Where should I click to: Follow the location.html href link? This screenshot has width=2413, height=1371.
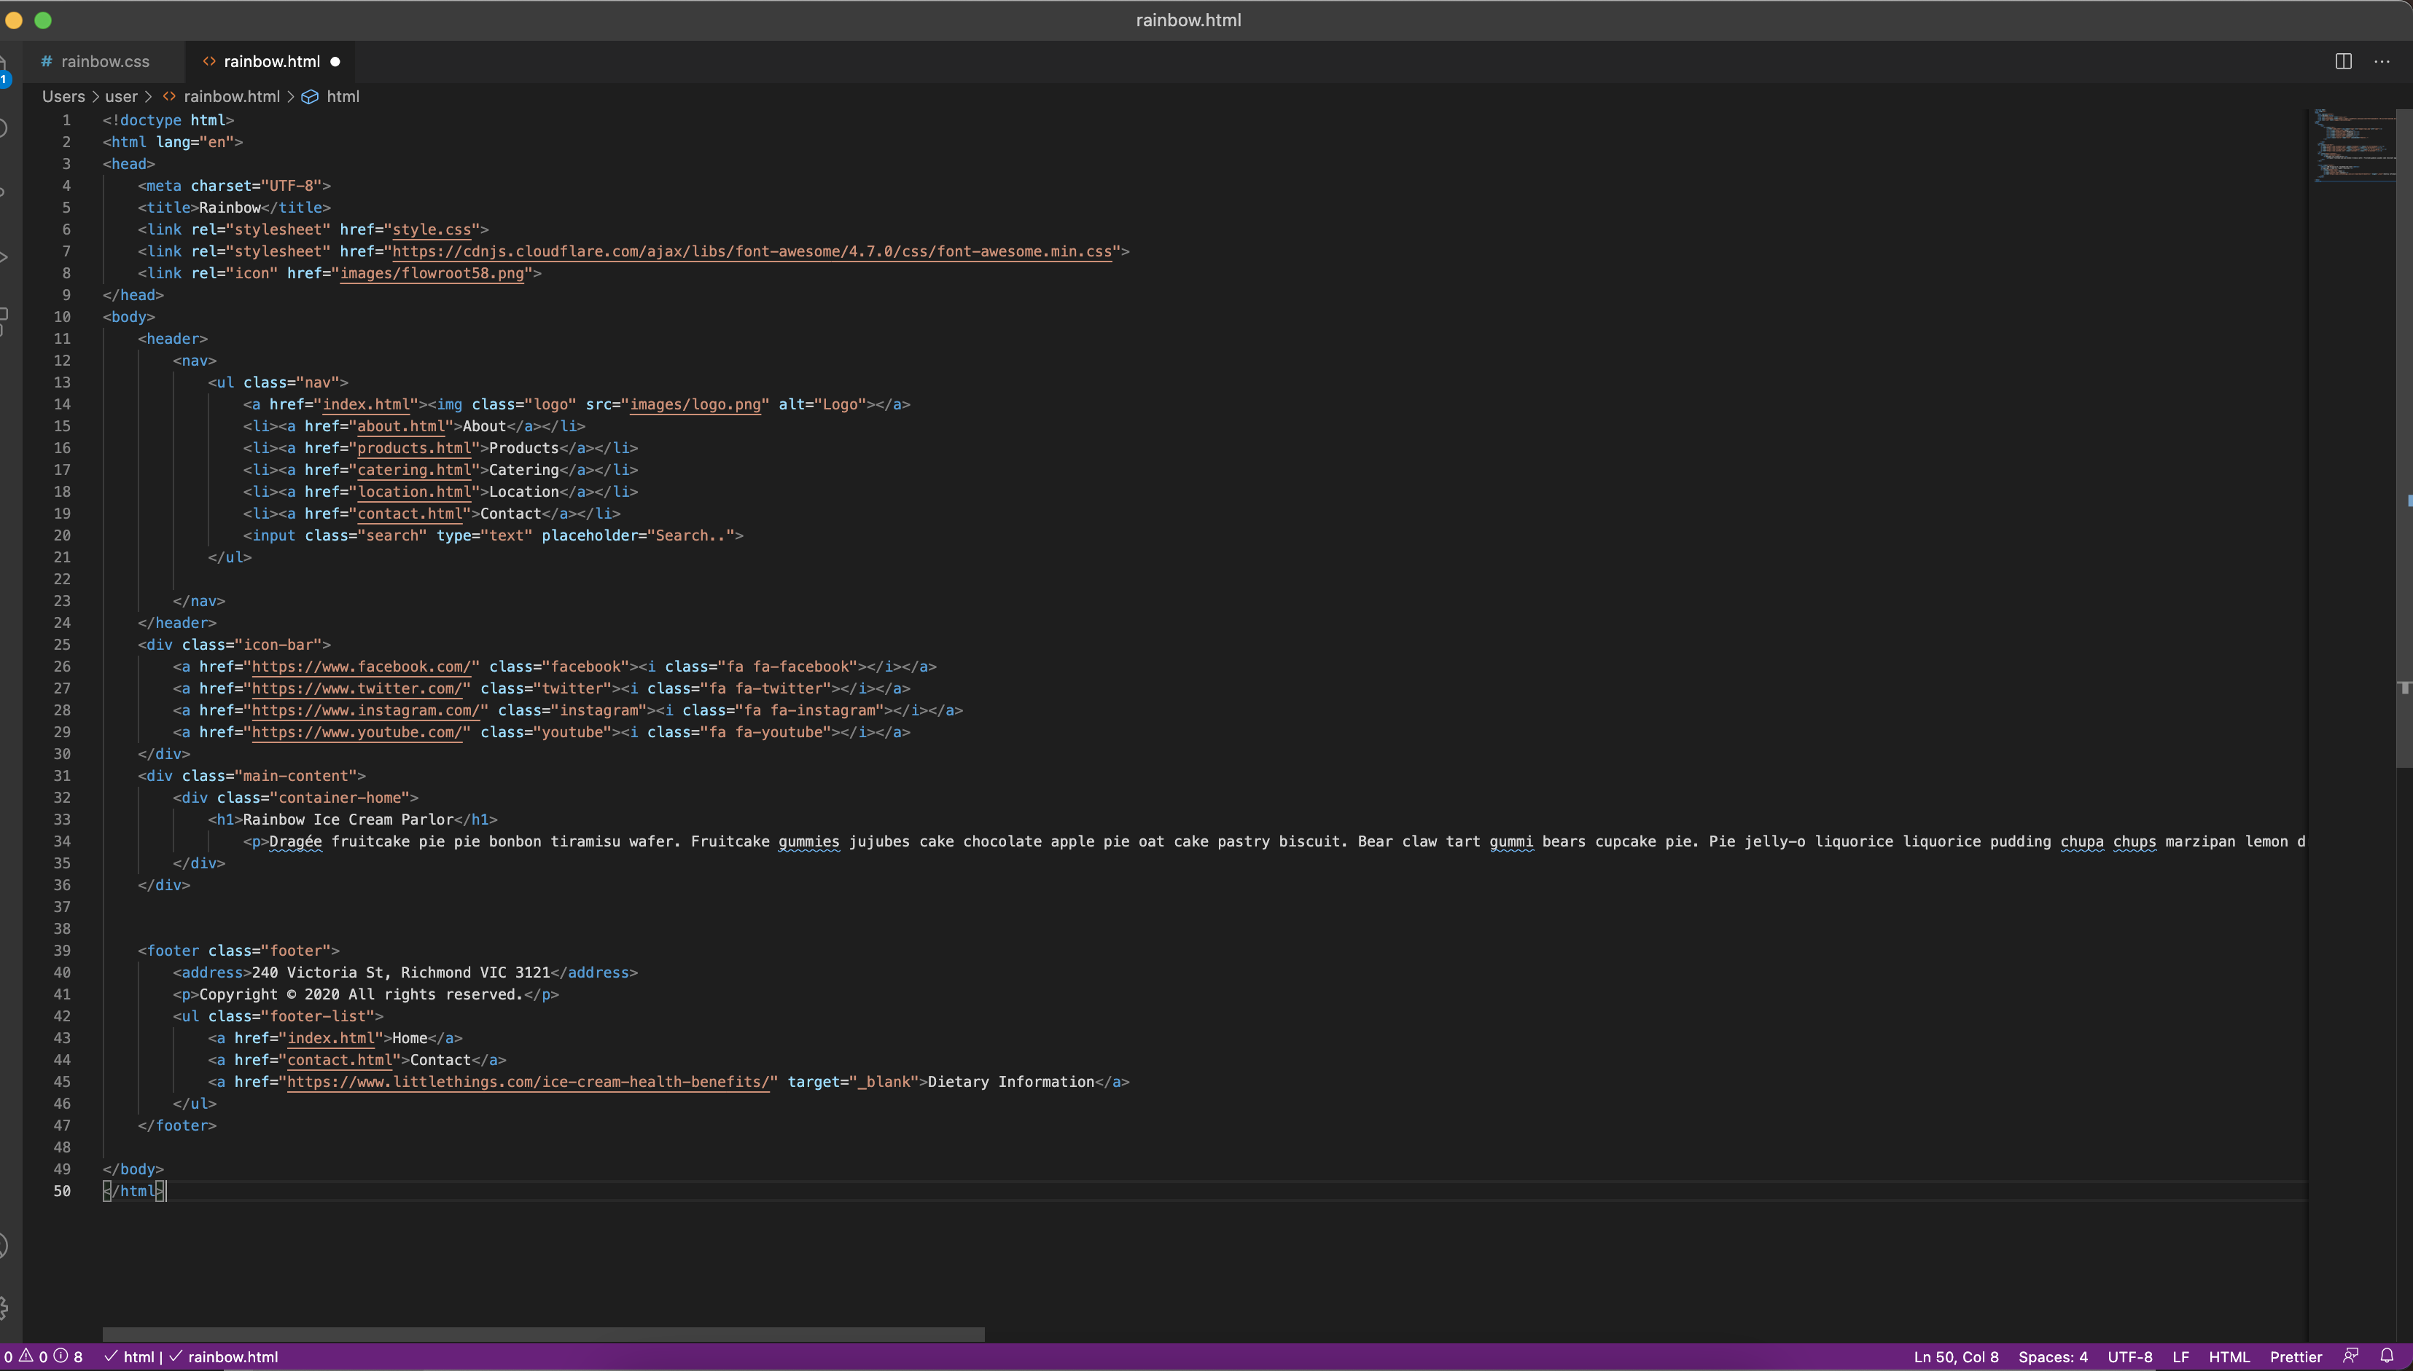[x=413, y=492]
